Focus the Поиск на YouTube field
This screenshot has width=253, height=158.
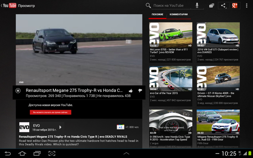(172, 6)
